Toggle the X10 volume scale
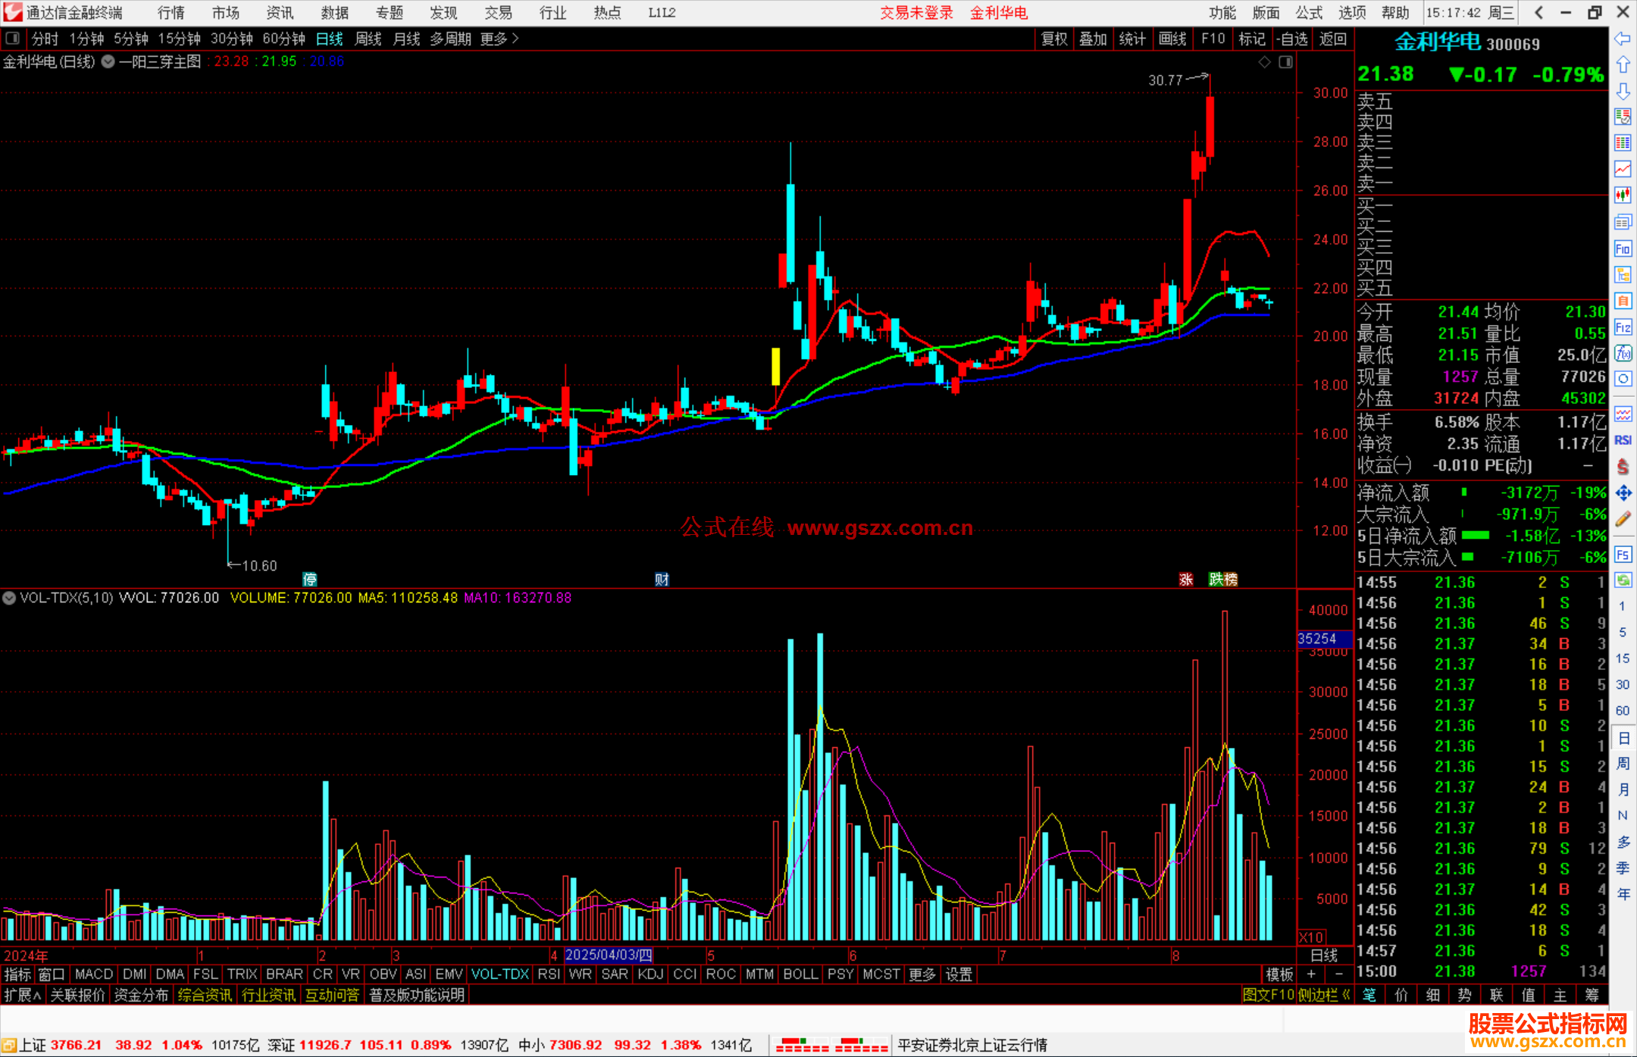 coord(1311,937)
